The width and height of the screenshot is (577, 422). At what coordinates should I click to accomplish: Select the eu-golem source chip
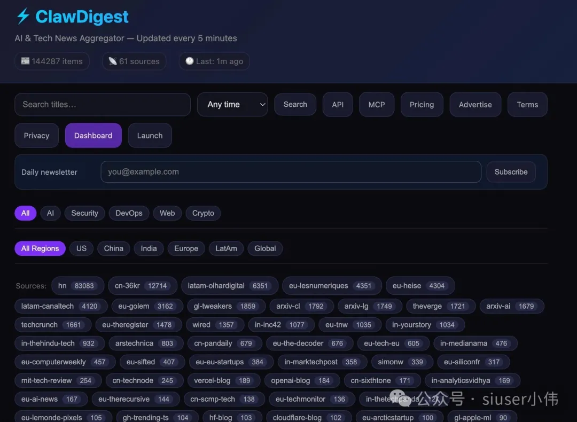click(x=147, y=306)
